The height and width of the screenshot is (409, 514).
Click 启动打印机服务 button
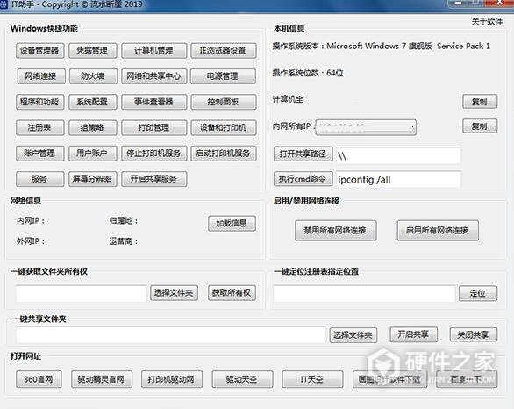(224, 154)
